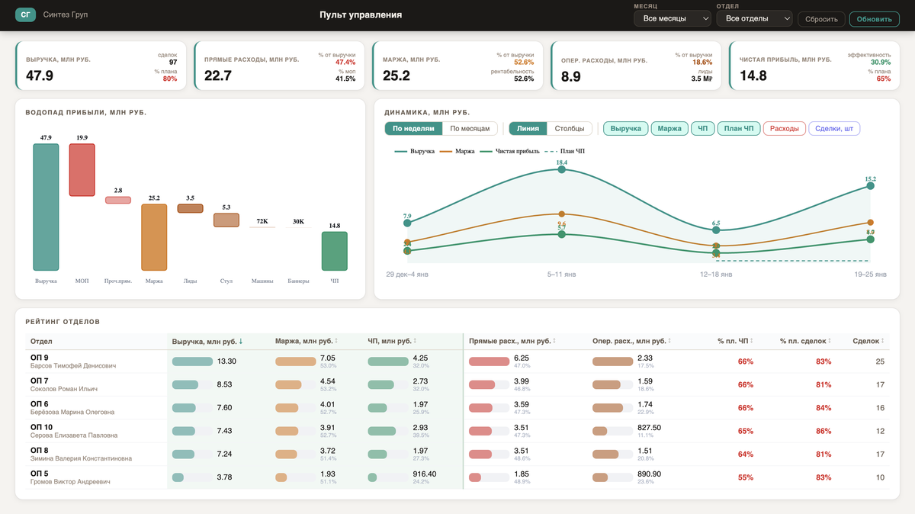Click the Рейтинг отделов section title
The image size is (915, 514).
(63, 323)
